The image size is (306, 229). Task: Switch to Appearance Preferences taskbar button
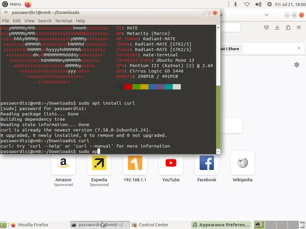[221, 225]
